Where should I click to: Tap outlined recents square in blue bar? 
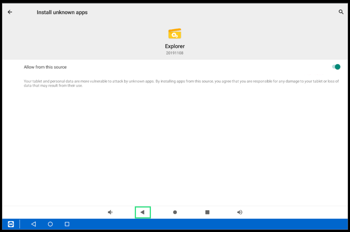pos(67,224)
